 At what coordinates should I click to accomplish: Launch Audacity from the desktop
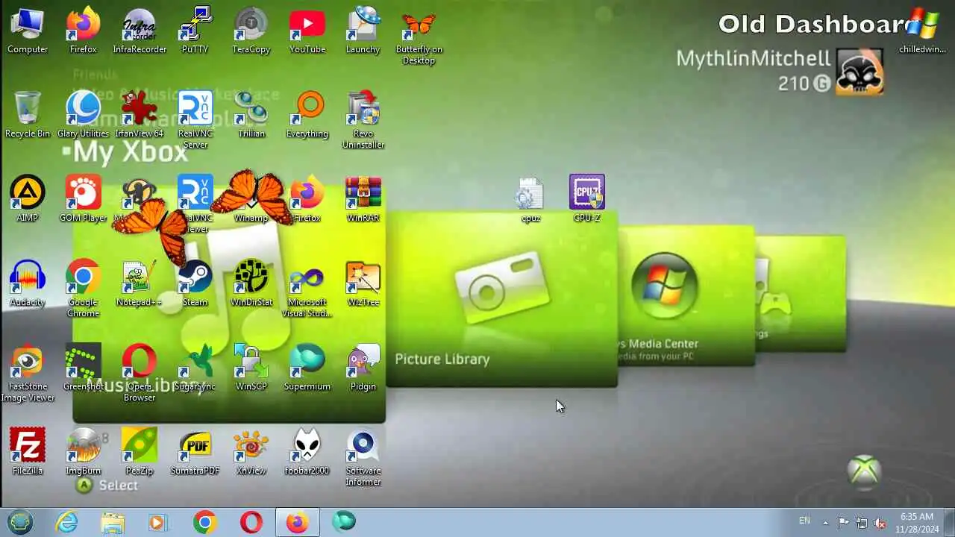pos(28,283)
